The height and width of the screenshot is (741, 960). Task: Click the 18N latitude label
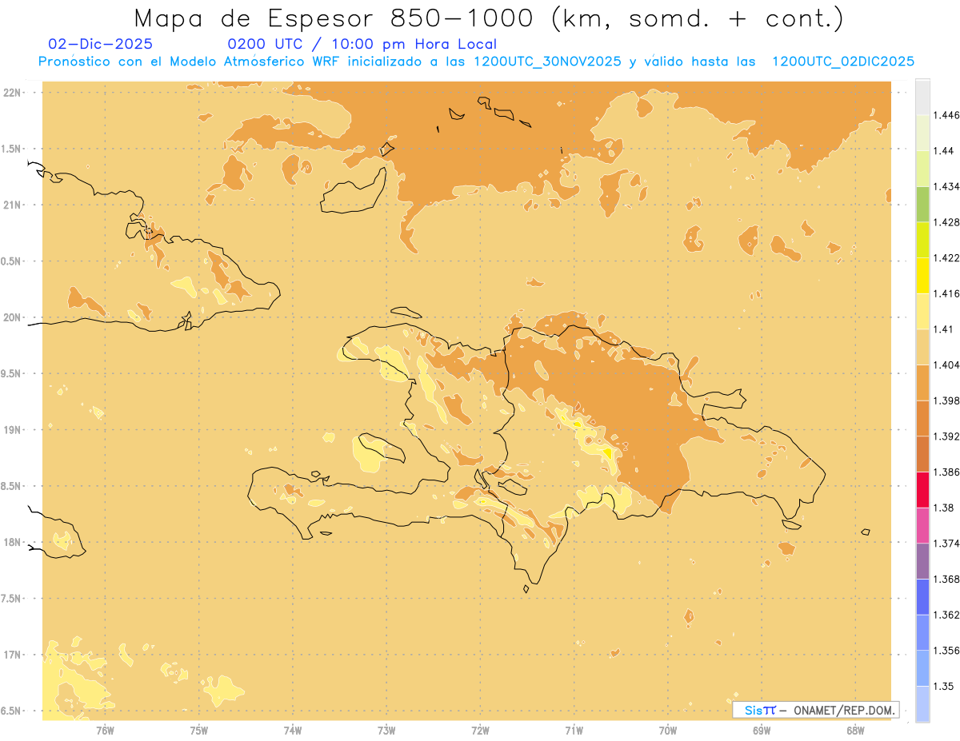point(12,542)
